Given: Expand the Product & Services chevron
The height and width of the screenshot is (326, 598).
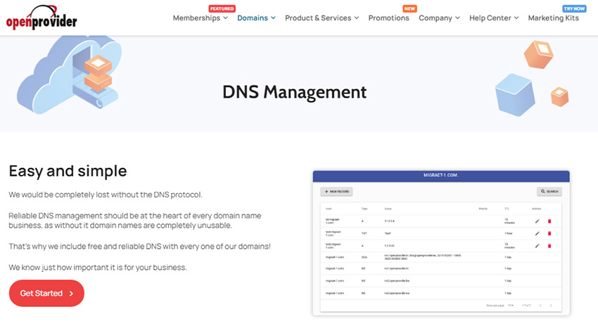Looking at the screenshot, I should point(357,18).
